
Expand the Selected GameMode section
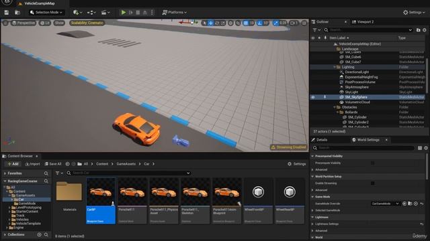pos(312,210)
